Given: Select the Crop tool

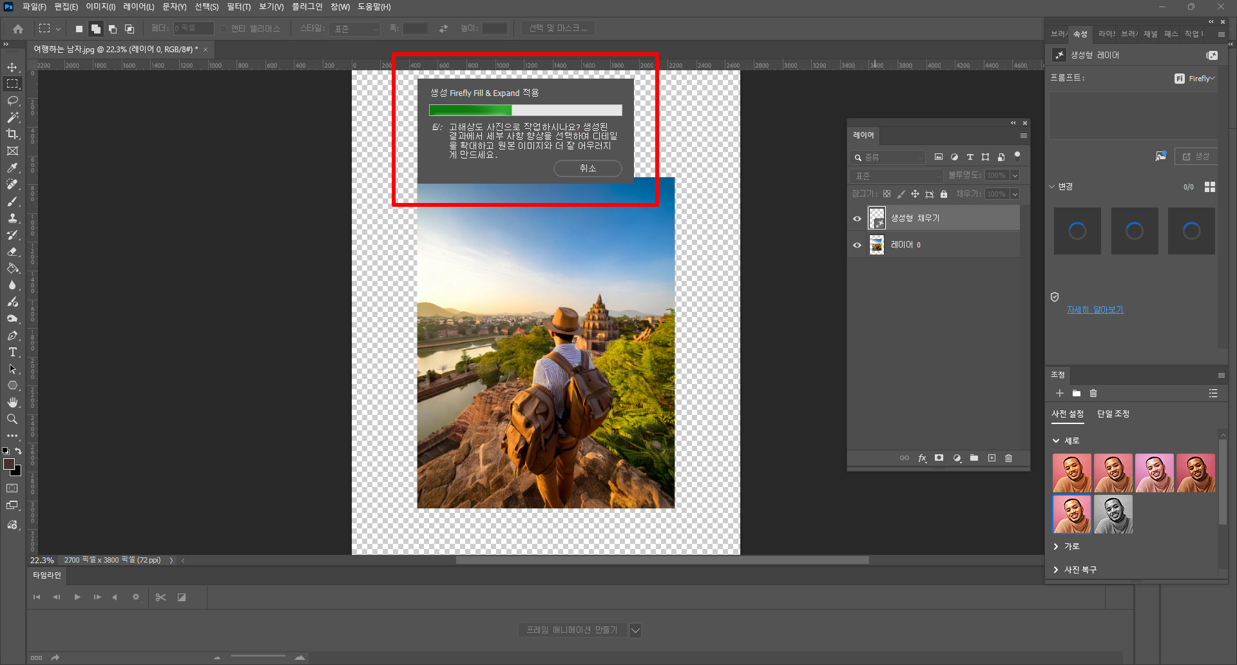Looking at the screenshot, I should pos(12,134).
